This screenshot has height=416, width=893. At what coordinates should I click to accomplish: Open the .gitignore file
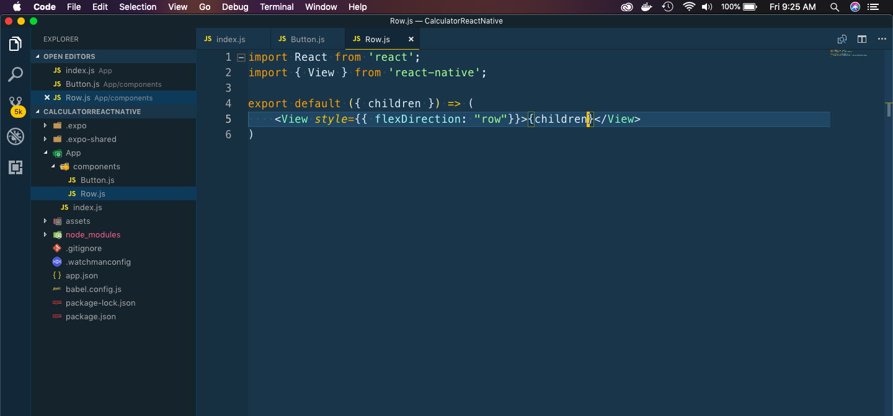coord(113,249)
